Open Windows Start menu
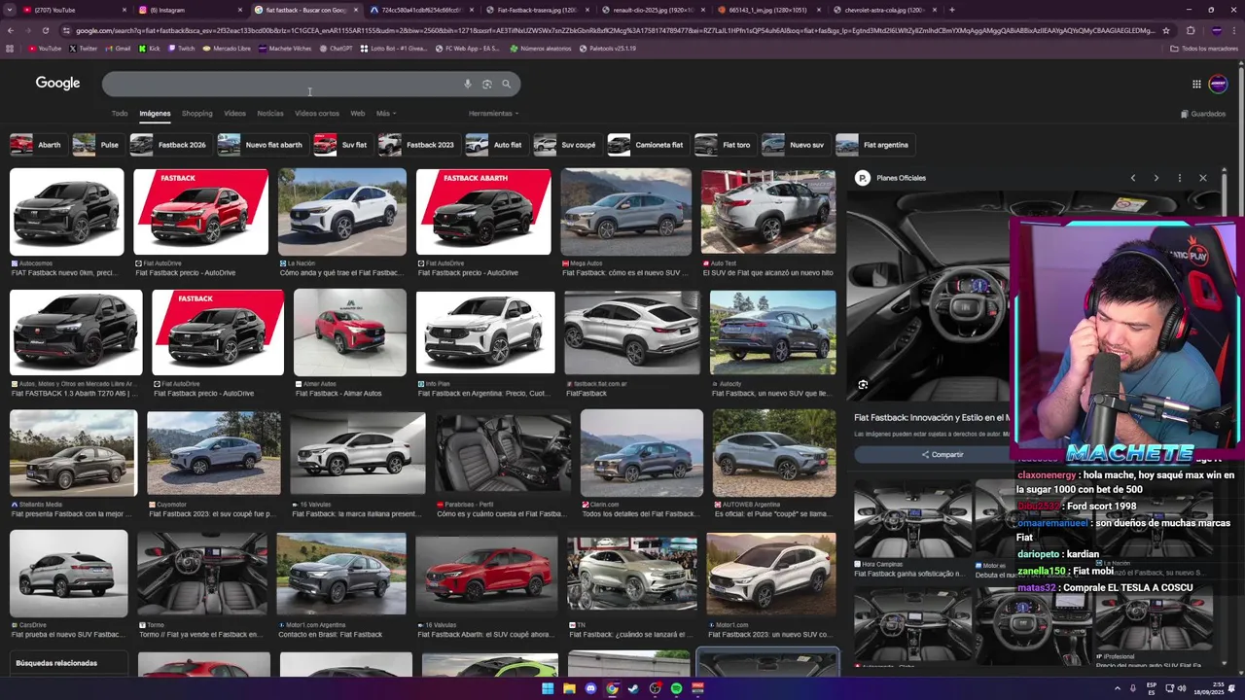Viewport: 1245px width, 700px height. [548, 688]
